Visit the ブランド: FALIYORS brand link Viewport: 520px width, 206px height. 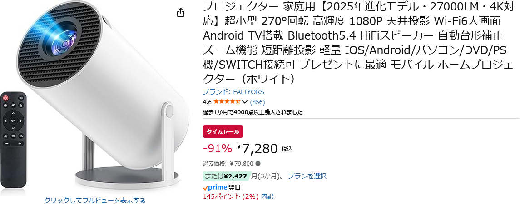point(233,92)
